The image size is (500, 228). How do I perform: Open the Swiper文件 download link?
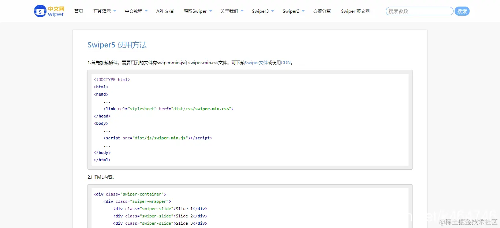click(x=256, y=63)
